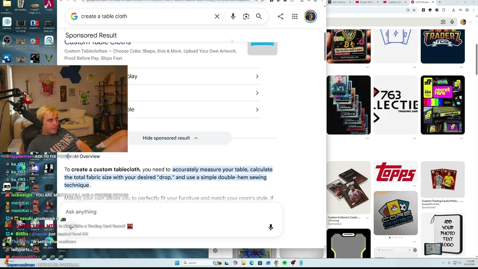Open the 763 Collectibles trading cards pin
The height and width of the screenshot is (269, 478).
click(395, 105)
